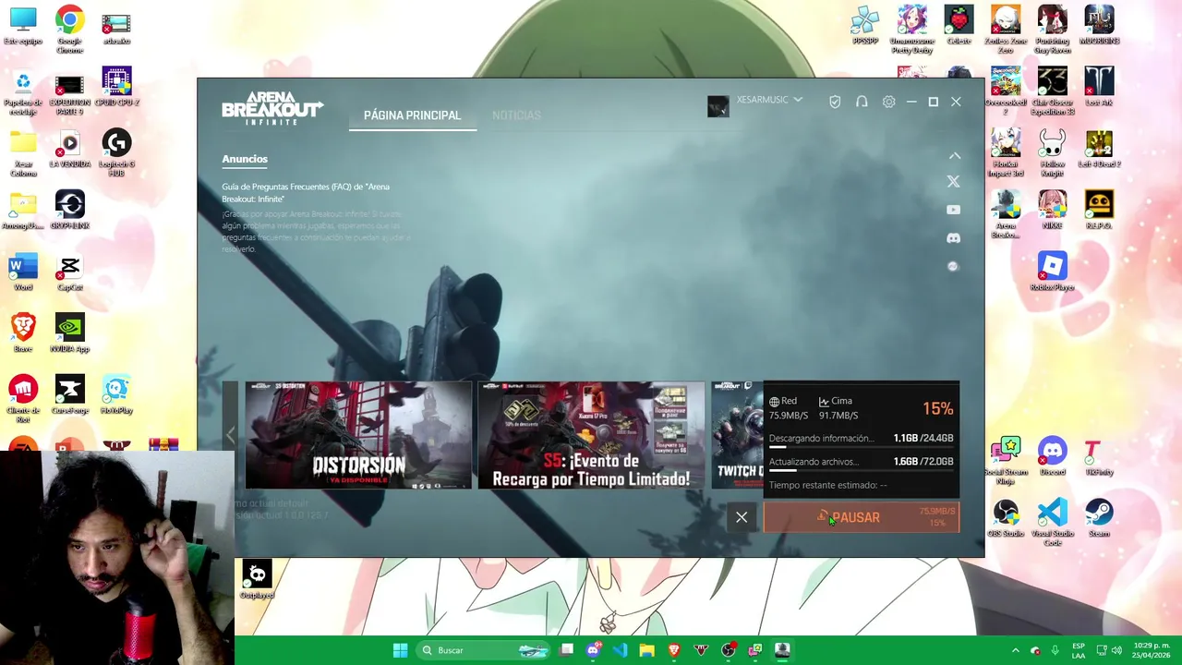Viewport: 1182px width, 665px height.
Task: Collapse the social links panel
Action: pos(955,156)
